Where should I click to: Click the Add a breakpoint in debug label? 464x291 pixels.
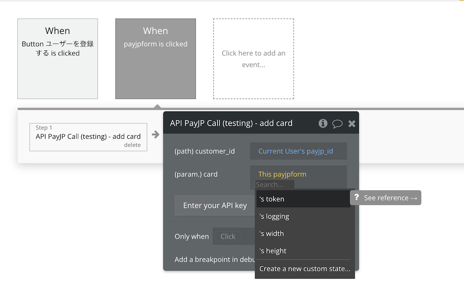215,259
